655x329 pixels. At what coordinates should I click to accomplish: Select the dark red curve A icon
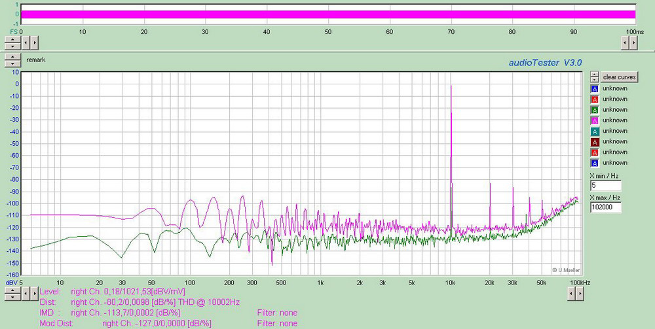click(x=595, y=141)
